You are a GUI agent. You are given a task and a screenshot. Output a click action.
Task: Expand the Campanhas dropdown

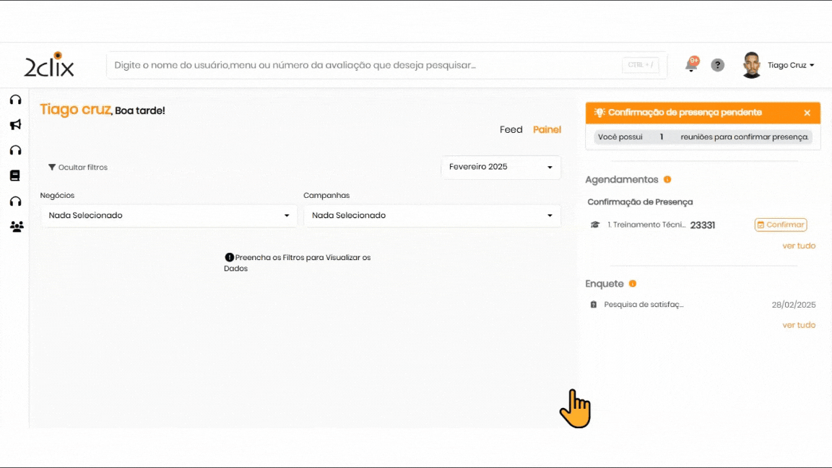[x=432, y=215]
